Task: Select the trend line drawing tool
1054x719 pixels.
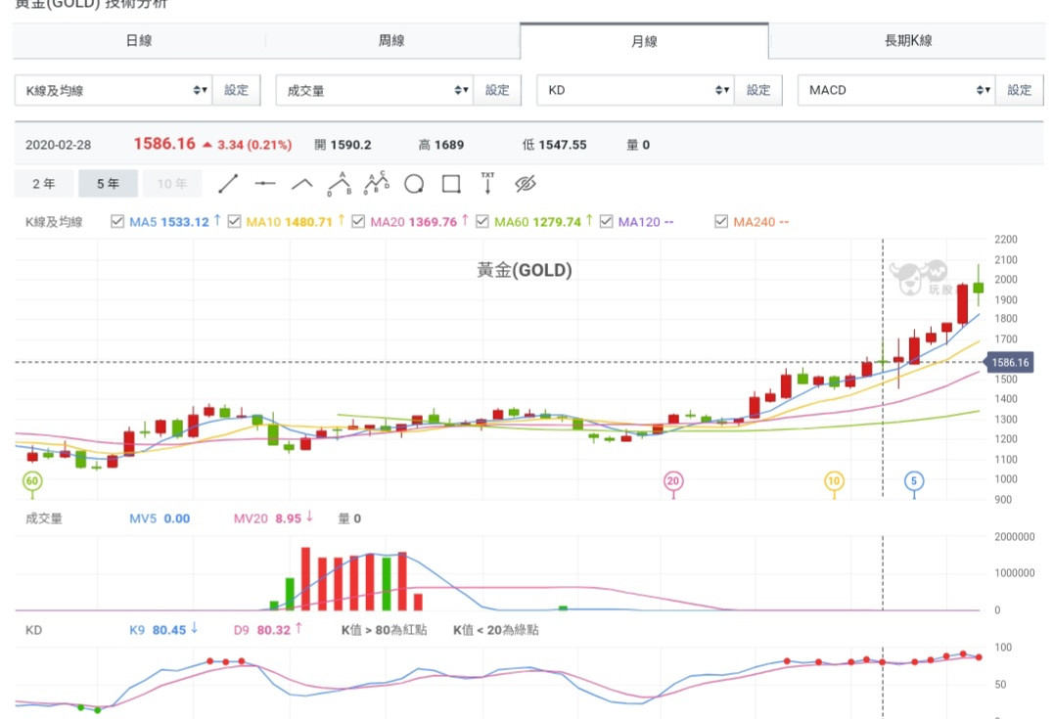Action: [x=228, y=184]
